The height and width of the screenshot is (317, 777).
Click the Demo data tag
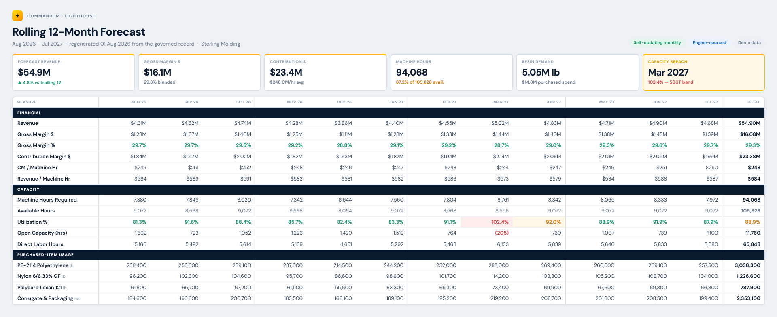tap(749, 42)
